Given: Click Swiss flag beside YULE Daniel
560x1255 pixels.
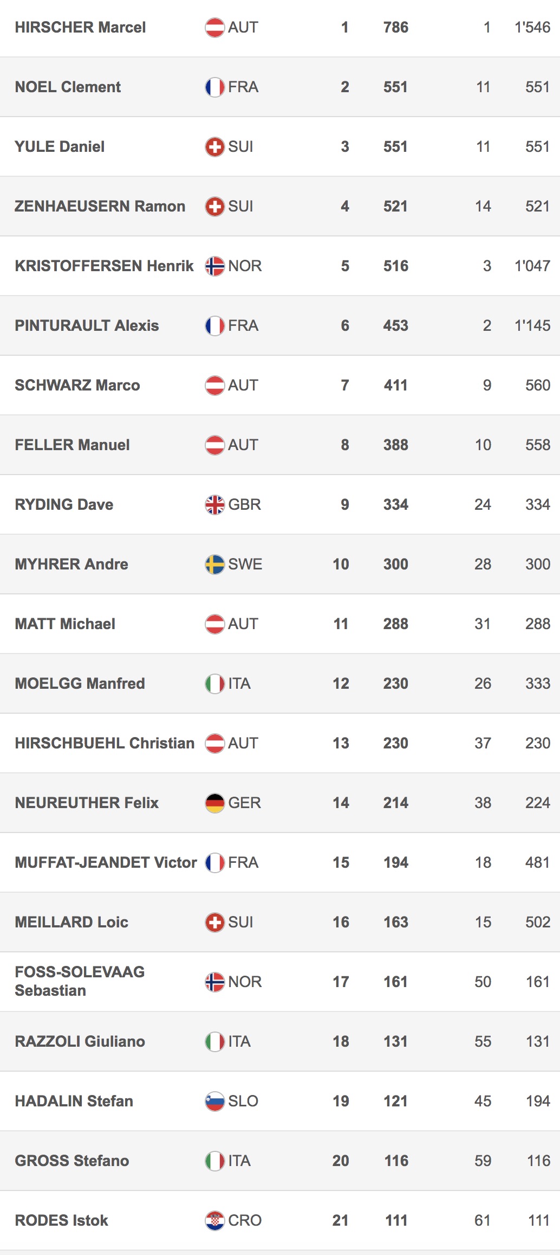Looking at the screenshot, I should (x=214, y=147).
